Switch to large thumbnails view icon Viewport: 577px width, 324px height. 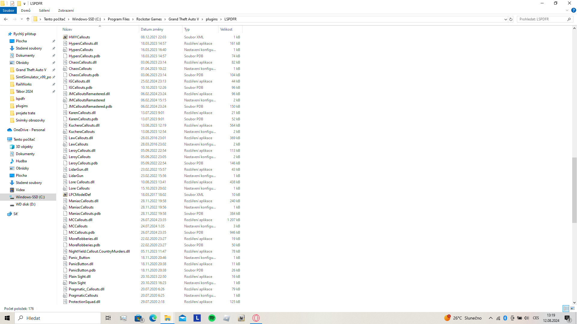click(572, 308)
